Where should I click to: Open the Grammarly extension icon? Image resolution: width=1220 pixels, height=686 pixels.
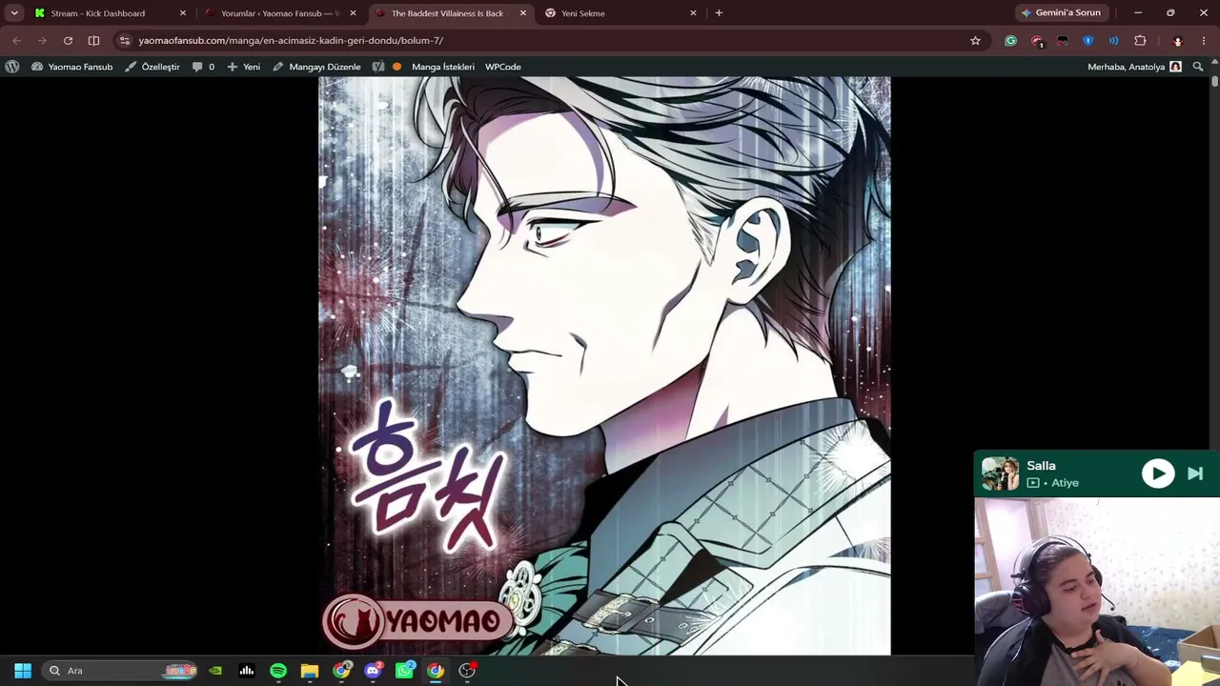pyautogui.click(x=1011, y=41)
